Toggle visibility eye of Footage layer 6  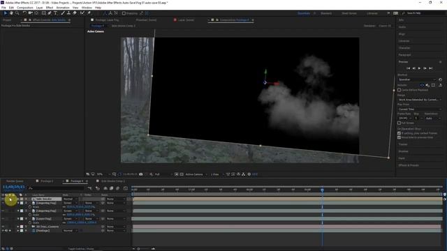[3, 231]
